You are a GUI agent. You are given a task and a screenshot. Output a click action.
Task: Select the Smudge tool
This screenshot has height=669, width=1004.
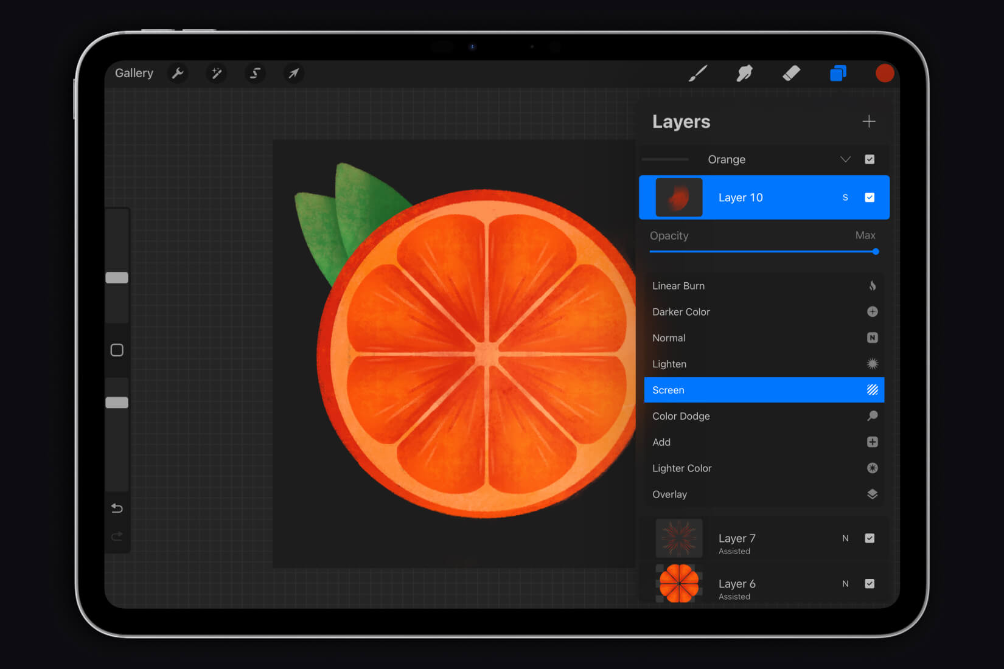pyautogui.click(x=744, y=74)
